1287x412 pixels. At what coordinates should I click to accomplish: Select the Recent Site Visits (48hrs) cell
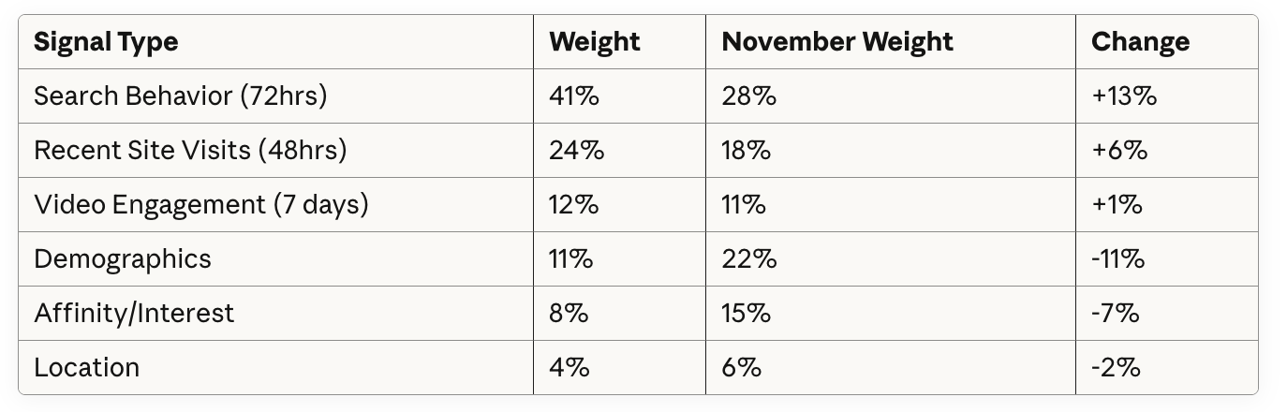coord(190,150)
